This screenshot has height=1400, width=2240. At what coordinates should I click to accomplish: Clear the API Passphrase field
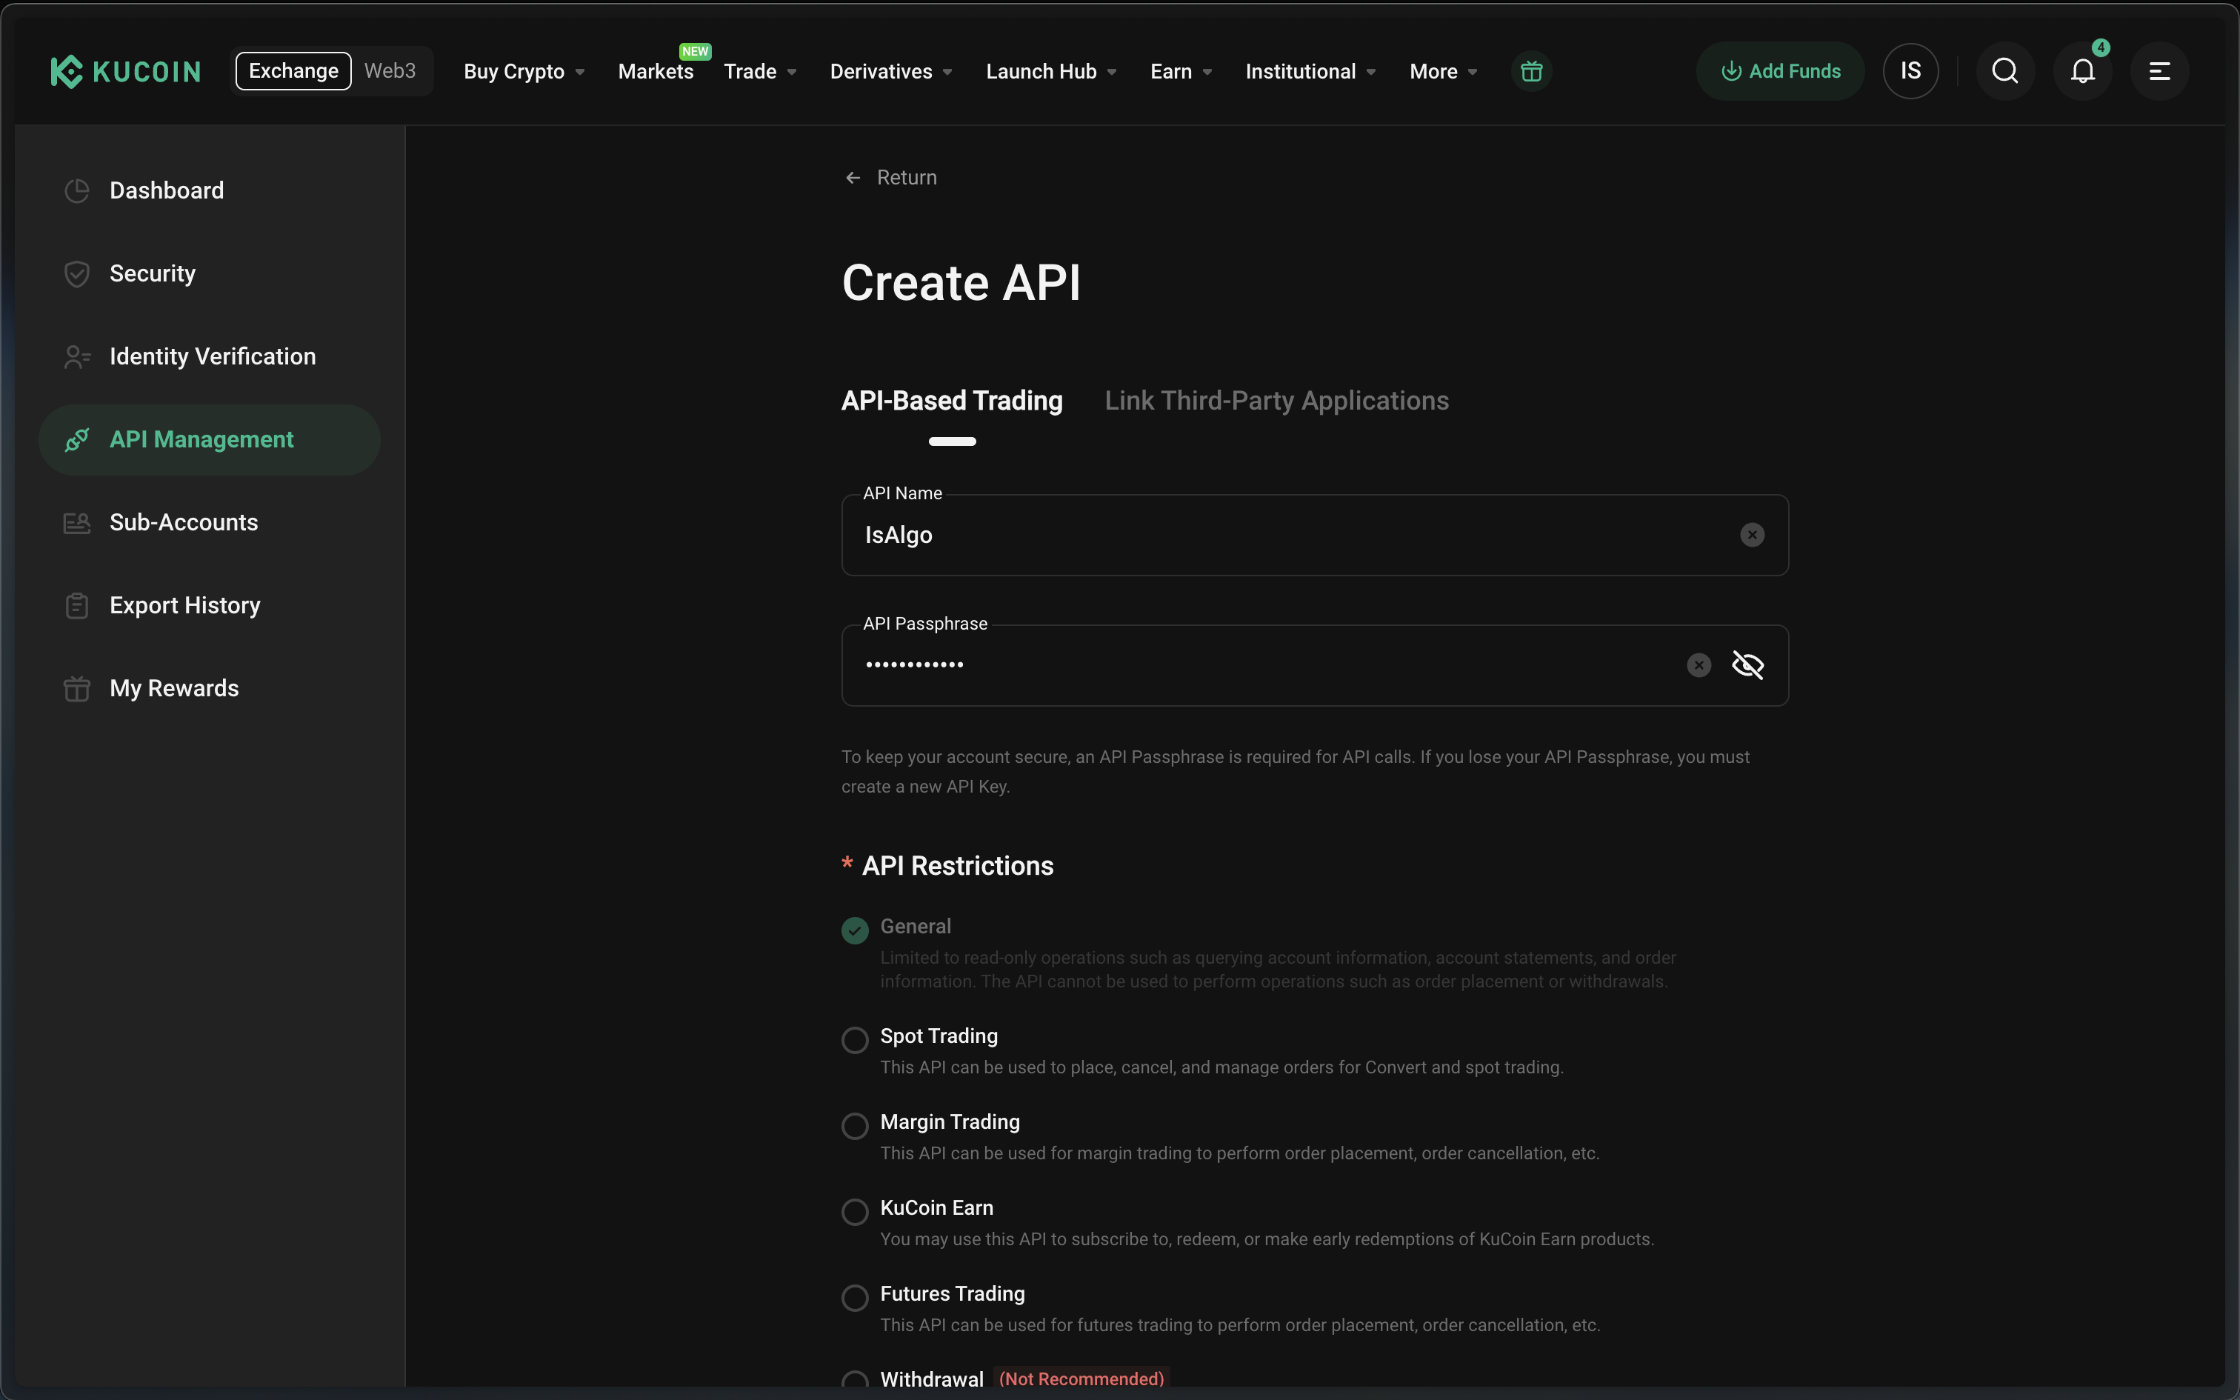(x=1699, y=665)
